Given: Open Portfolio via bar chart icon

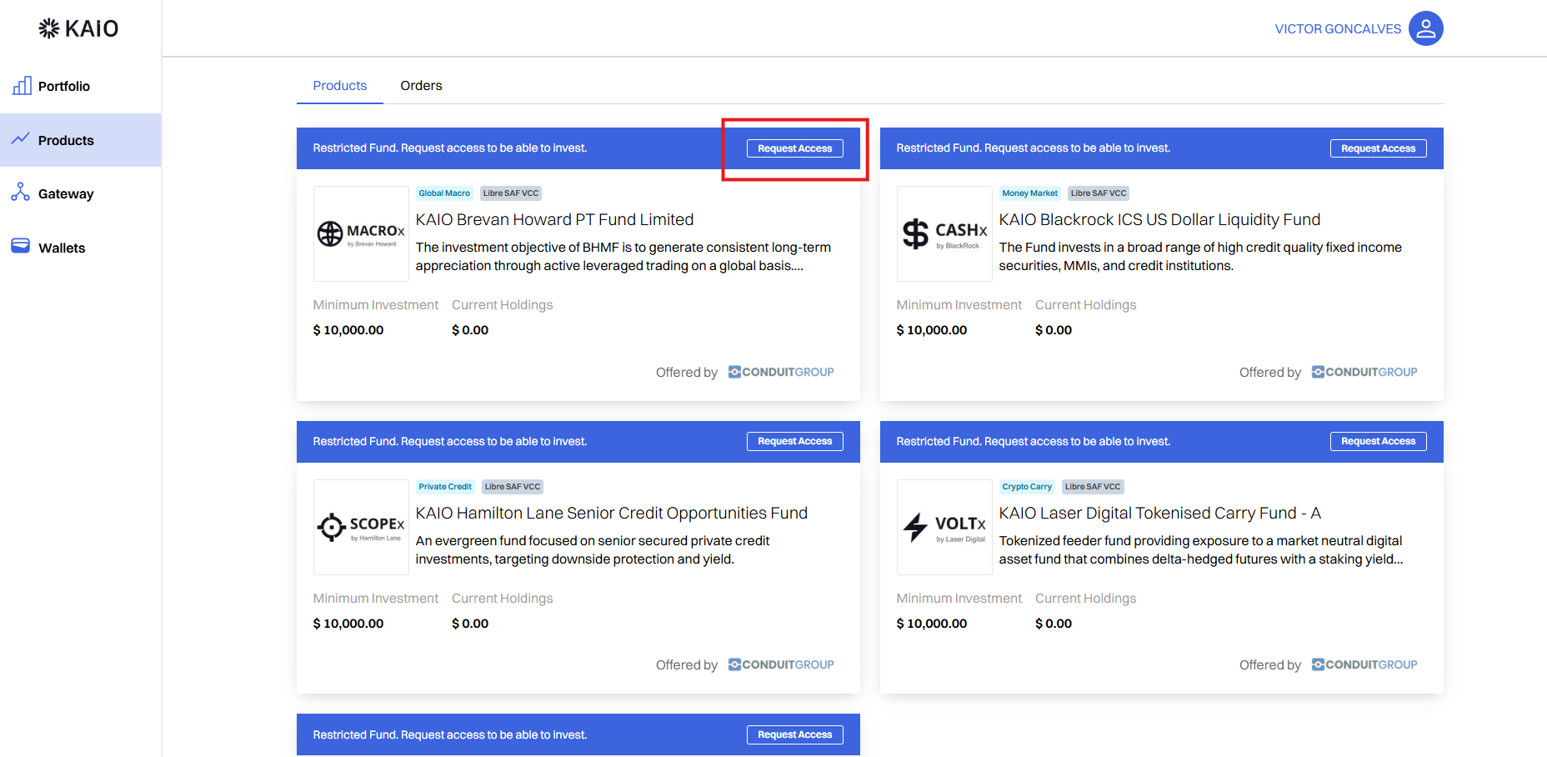Looking at the screenshot, I should (x=22, y=85).
